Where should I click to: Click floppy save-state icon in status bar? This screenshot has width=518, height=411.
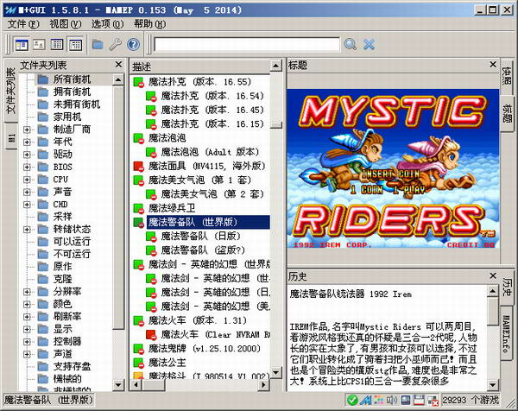tap(419, 400)
